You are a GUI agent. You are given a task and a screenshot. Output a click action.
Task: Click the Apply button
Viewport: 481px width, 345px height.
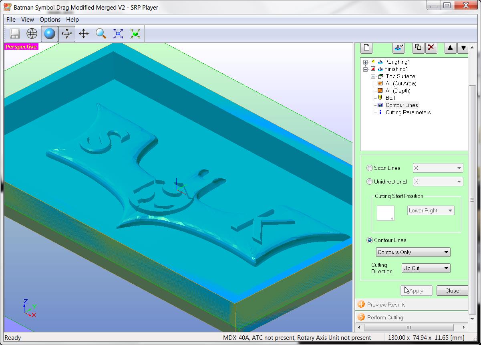[417, 291]
